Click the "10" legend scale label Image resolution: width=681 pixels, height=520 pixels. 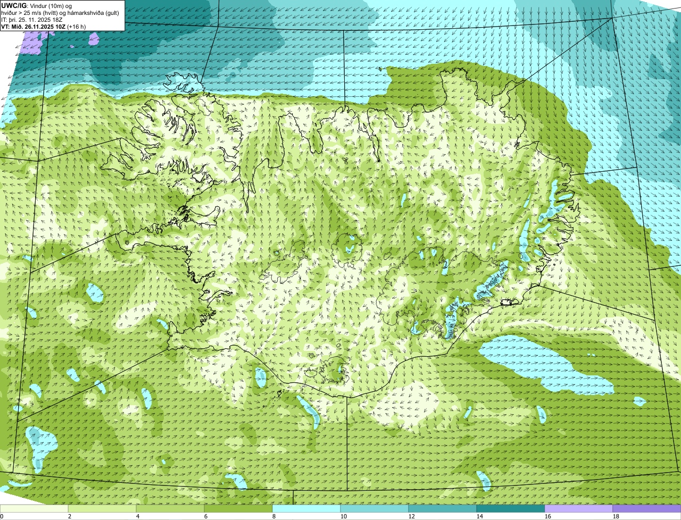(344, 516)
